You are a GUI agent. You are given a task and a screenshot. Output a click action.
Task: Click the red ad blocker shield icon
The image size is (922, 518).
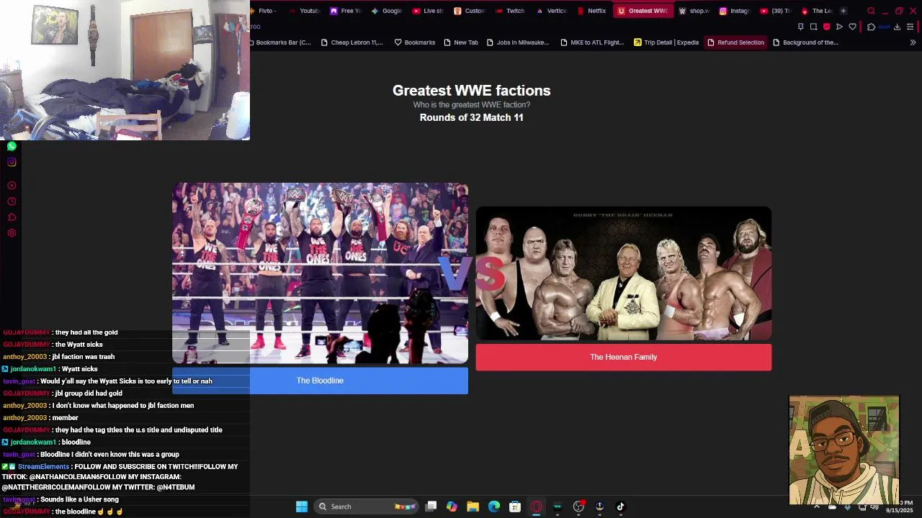coord(826,27)
